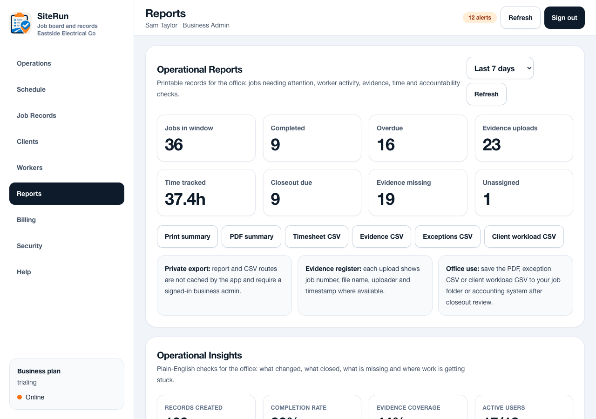Click the Evidence register note
Screen dimensions: 596x419
click(365, 285)
